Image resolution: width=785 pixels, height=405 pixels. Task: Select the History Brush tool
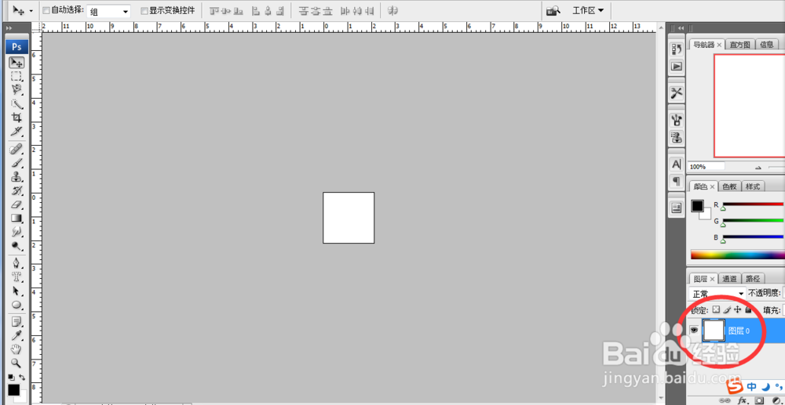[16, 190]
